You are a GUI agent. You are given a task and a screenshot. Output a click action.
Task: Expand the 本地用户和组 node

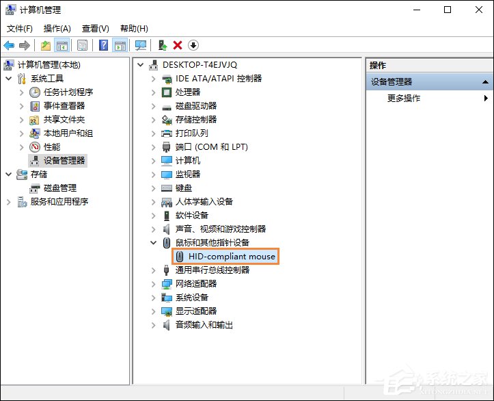point(21,133)
